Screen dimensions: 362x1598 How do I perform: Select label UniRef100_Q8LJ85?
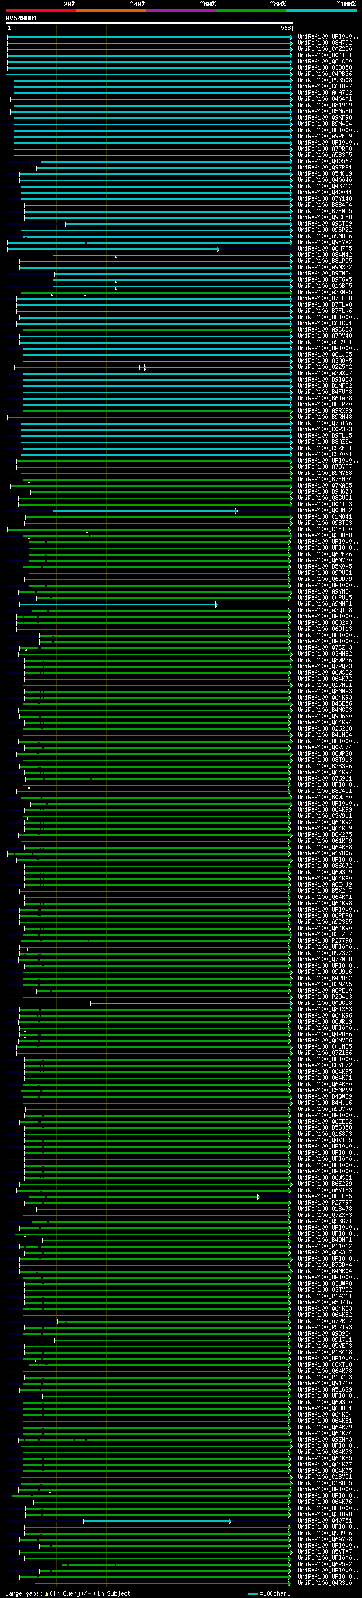point(325,354)
